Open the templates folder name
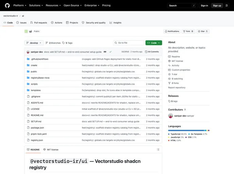Screen dimensions: 234x174 click(x=36, y=90)
